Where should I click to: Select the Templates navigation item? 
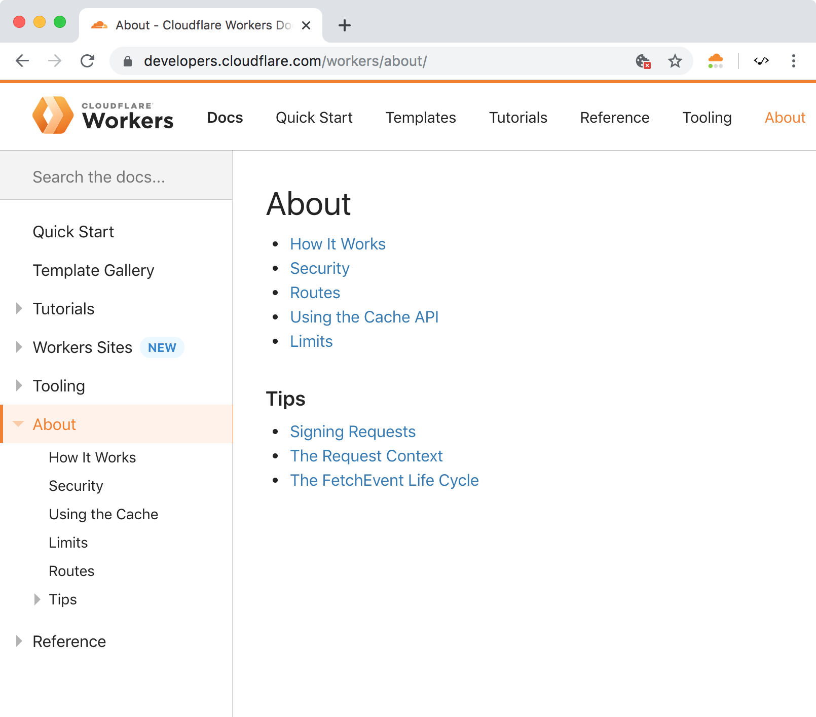coord(421,117)
